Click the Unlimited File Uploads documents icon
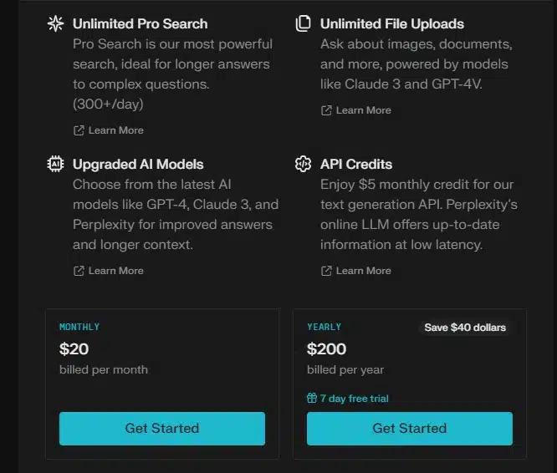This screenshot has height=473, width=557. pyautogui.click(x=303, y=23)
